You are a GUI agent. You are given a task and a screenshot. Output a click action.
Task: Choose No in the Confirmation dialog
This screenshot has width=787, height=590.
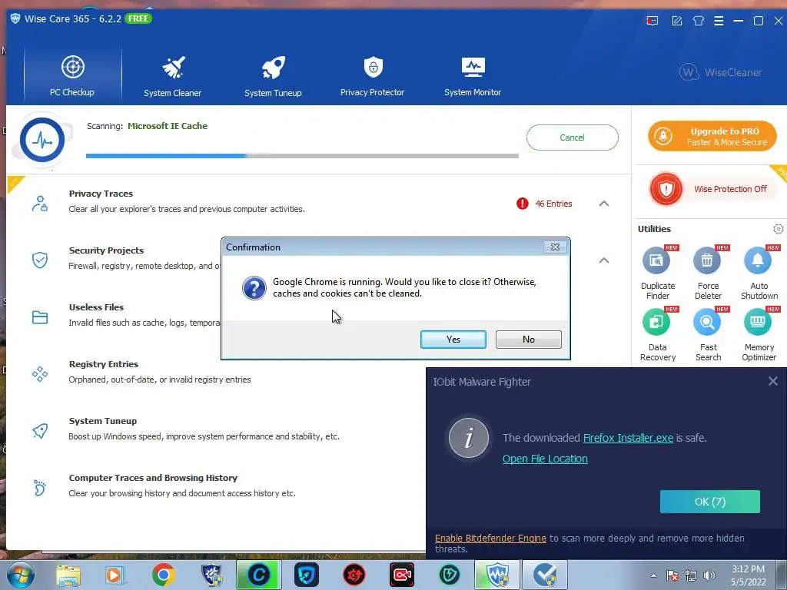click(529, 340)
